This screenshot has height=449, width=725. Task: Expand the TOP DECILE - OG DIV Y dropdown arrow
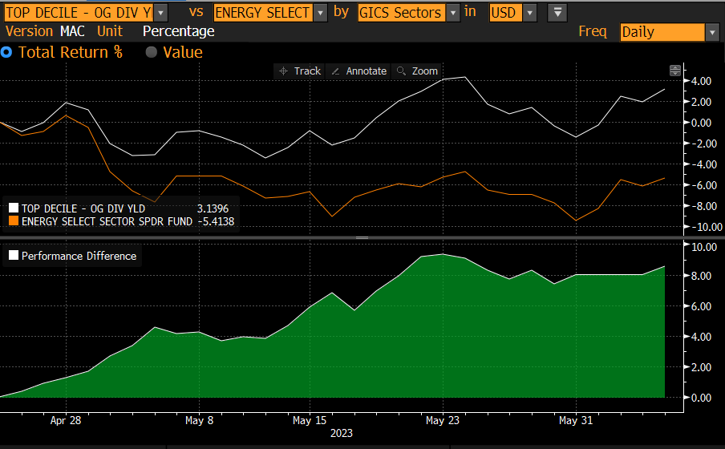click(x=160, y=13)
